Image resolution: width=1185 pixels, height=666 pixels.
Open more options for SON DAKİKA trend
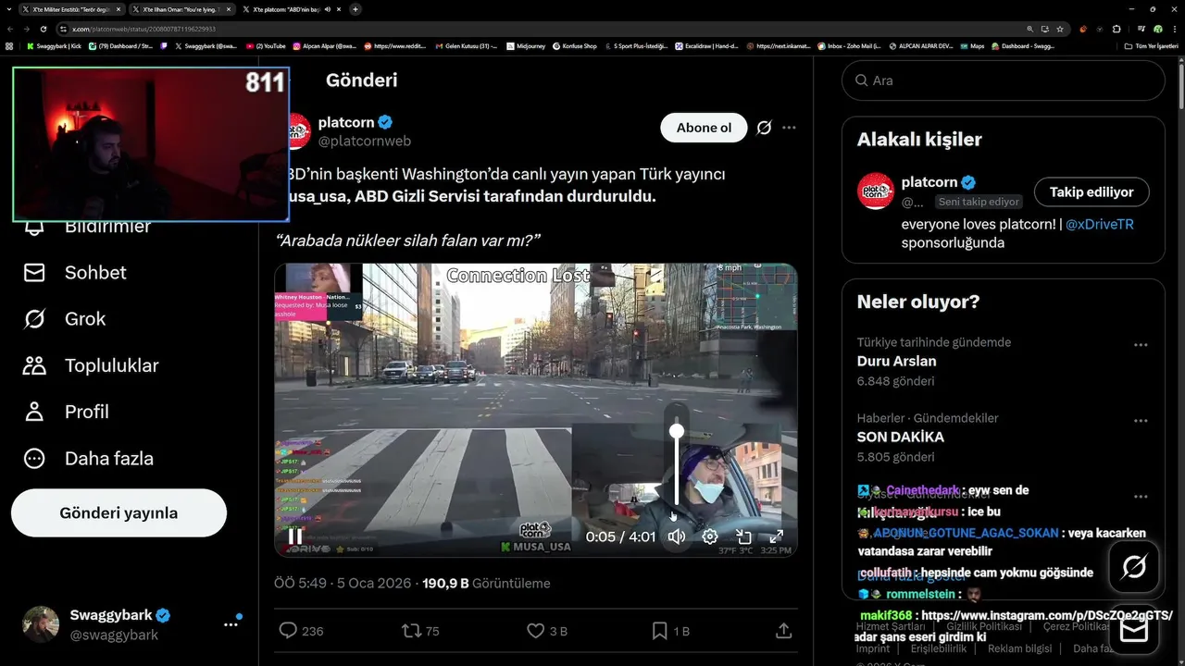coord(1141,421)
